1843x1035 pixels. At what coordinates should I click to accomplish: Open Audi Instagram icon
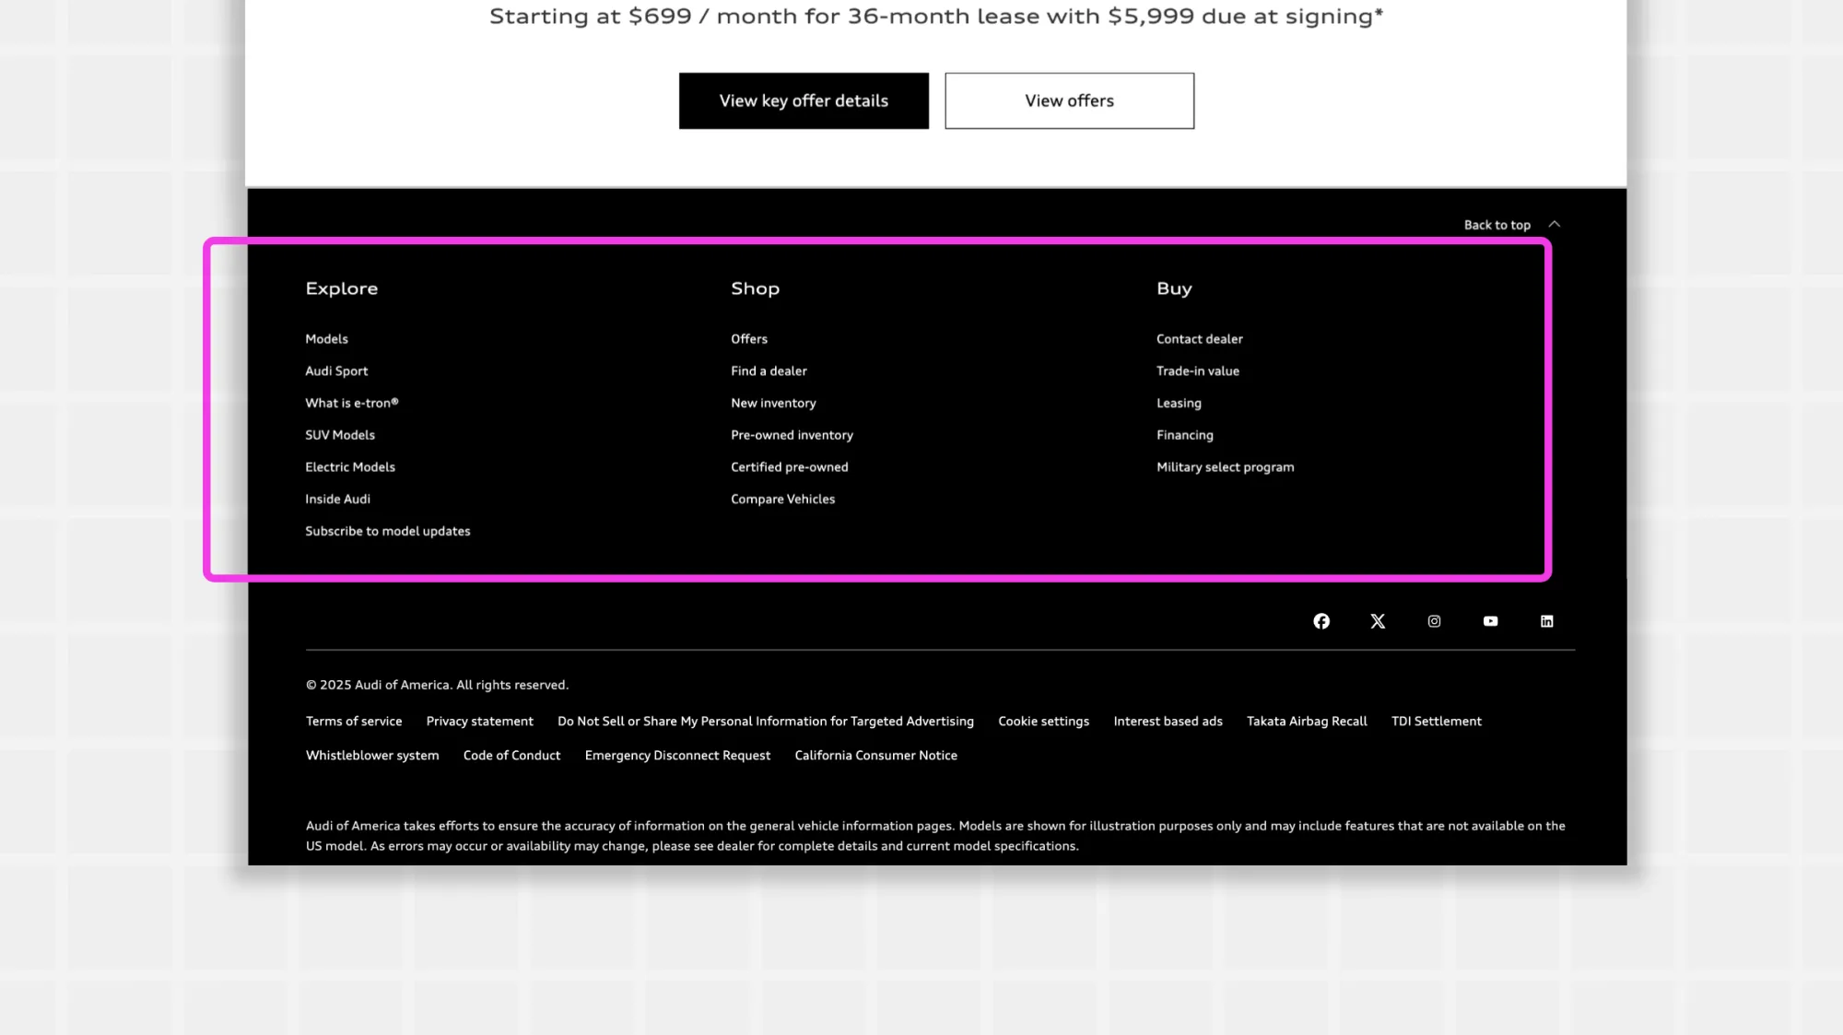(1434, 621)
